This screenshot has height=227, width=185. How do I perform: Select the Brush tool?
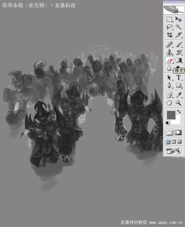click(179, 45)
